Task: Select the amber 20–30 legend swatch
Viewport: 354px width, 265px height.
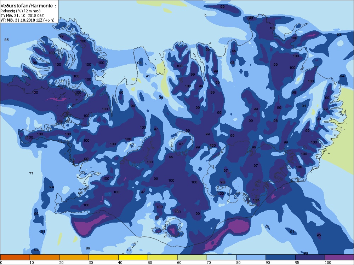Action: tap(74, 257)
